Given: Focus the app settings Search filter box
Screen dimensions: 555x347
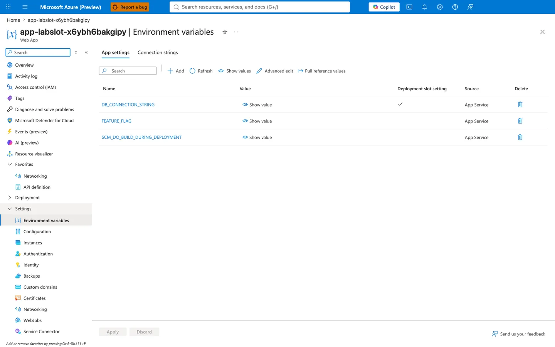Looking at the screenshot, I should point(128,71).
